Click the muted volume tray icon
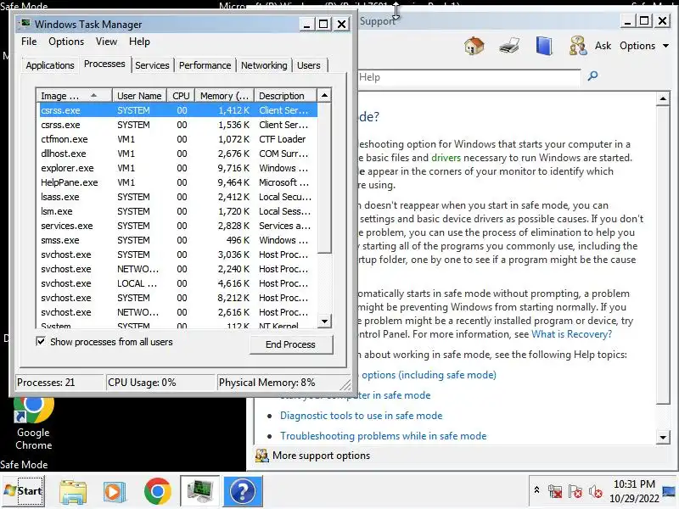This screenshot has width=679, height=509. click(596, 491)
